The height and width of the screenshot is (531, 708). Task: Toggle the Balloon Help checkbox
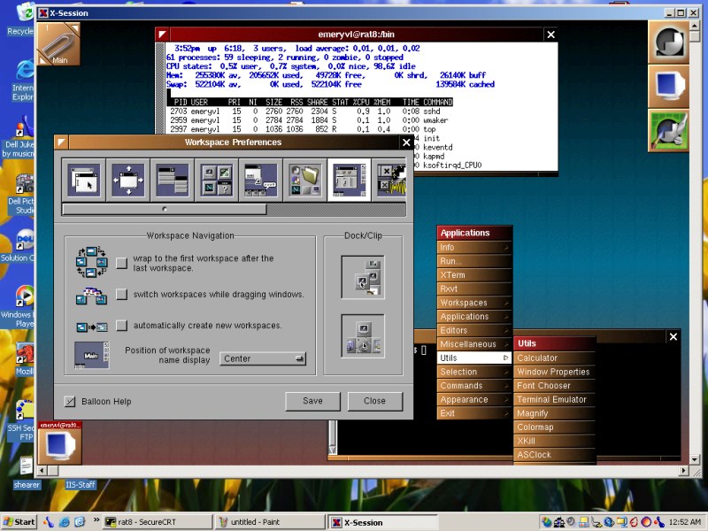point(71,401)
